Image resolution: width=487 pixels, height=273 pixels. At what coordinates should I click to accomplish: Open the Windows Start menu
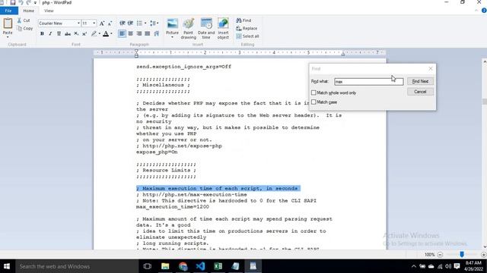click(x=7, y=266)
